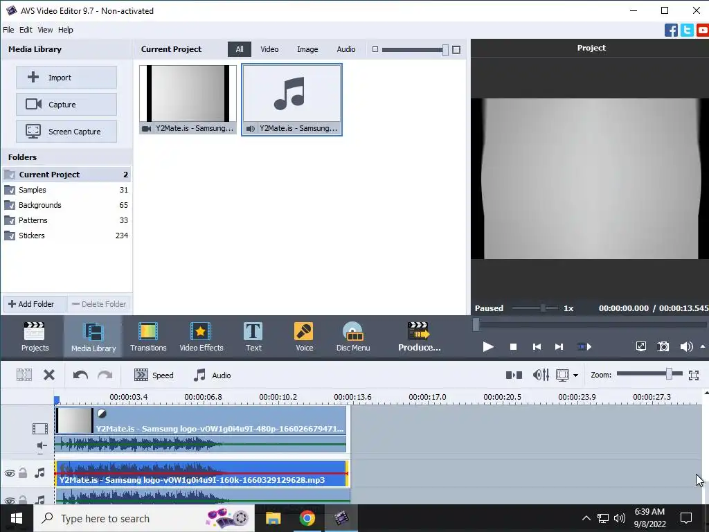Click the play-scene icon with blue filmstrip
The width and height of the screenshot is (709, 532).
tap(584, 347)
